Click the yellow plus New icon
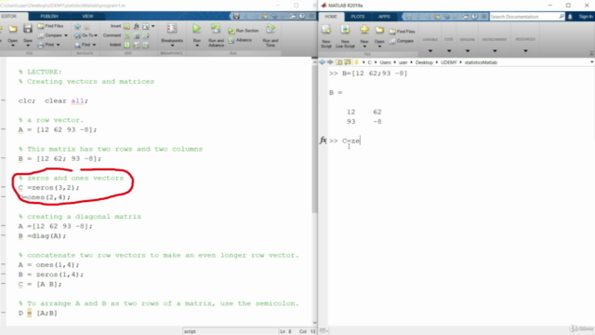 [x=364, y=30]
